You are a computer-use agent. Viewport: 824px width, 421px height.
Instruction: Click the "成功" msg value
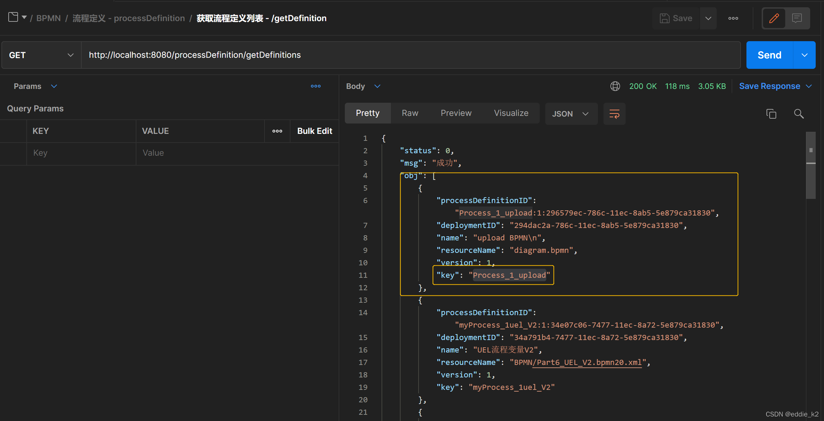point(445,163)
